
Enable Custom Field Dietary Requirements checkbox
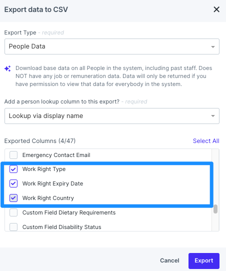13,212
